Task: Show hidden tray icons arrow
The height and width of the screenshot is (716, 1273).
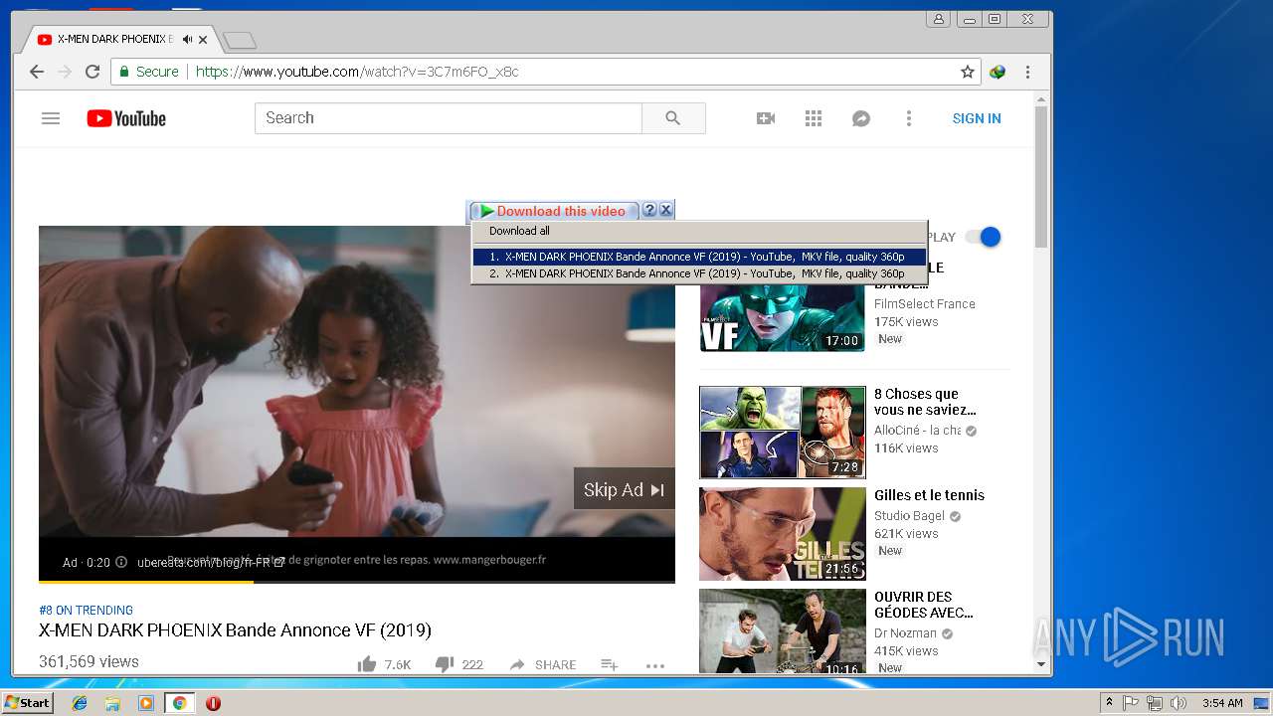Action: click(1109, 703)
